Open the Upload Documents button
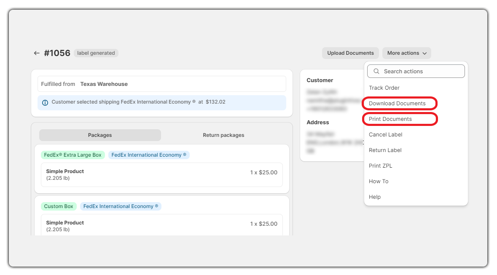This screenshot has height=275, width=497. pos(350,53)
